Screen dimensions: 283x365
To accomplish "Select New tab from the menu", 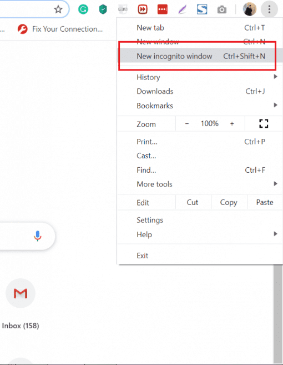I will pyautogui.click(x=200, y=28).
